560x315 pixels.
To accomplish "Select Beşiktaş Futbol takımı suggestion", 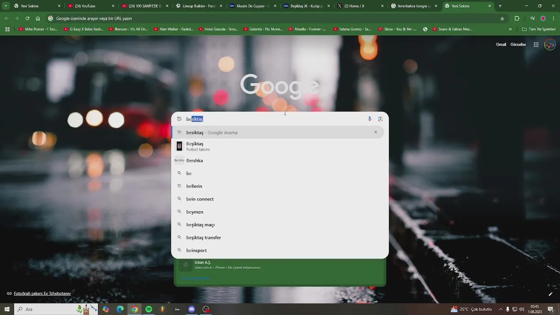I will click(x=280, y=146).
